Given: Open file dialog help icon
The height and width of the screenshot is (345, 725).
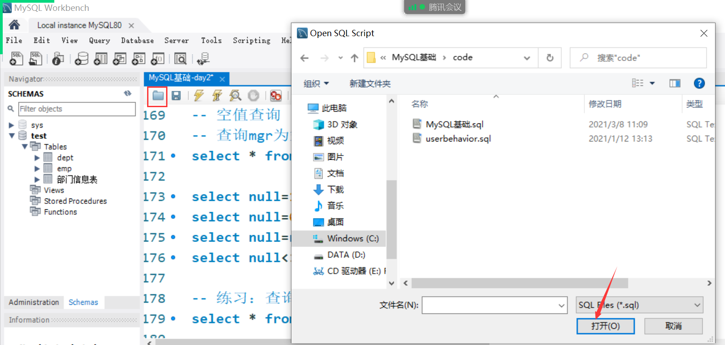Looking at the screenshot, I should coord(699,83).
